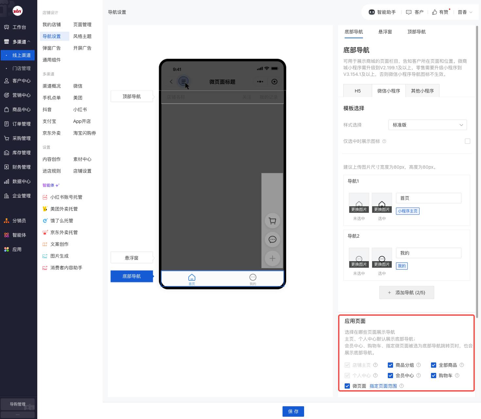
Task: Open 智能助手 robot icon in header
Action: [371, 12]
